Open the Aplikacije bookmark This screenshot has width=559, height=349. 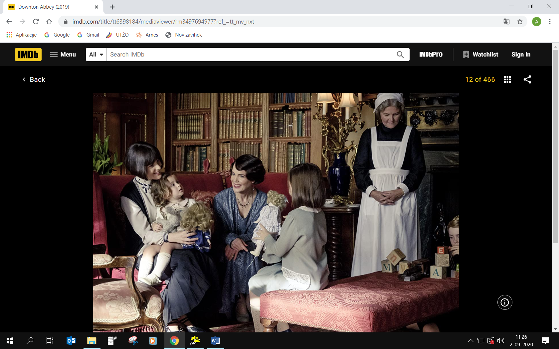(x=22, y=35)
